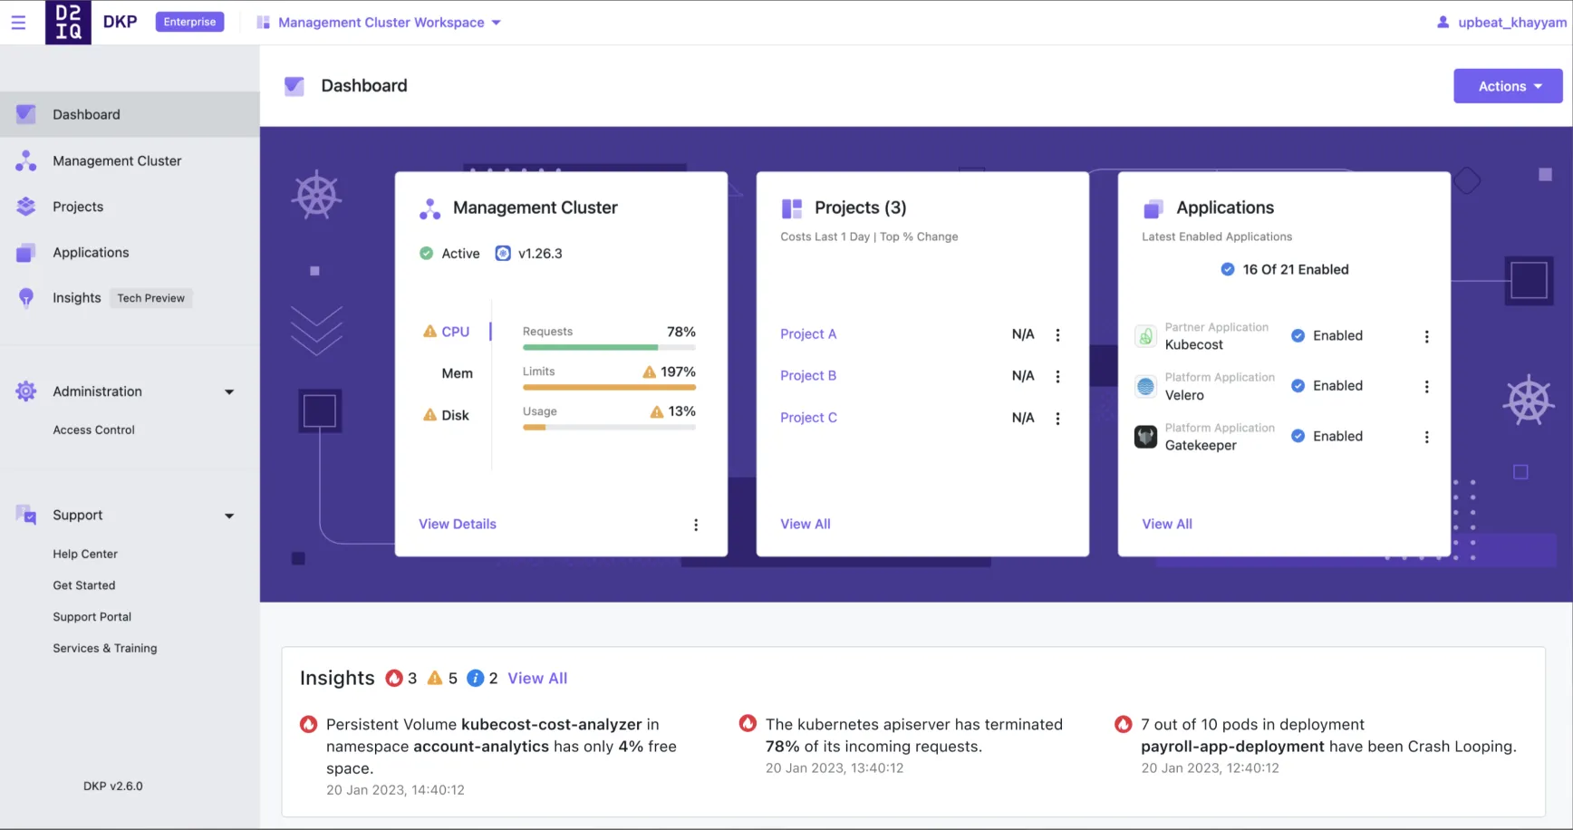This screenshot has width=1573, height=830.
Task: Collapse the Support section chevron
Action: click(229, 515)
